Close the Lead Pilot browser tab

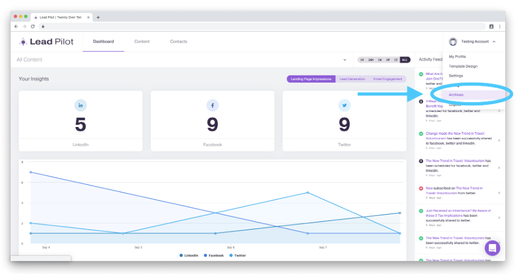tap(88, 18)
